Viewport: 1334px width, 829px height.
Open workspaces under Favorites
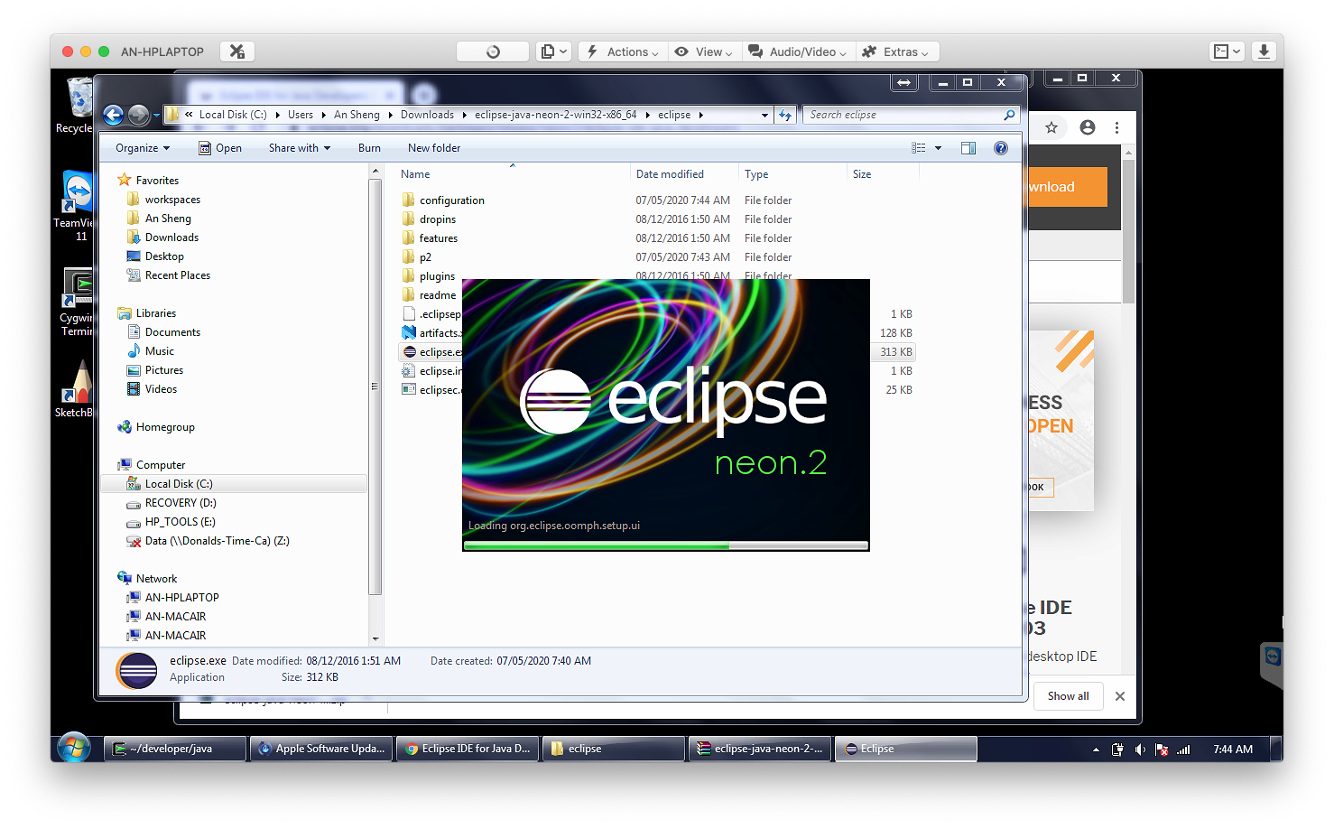172,200
